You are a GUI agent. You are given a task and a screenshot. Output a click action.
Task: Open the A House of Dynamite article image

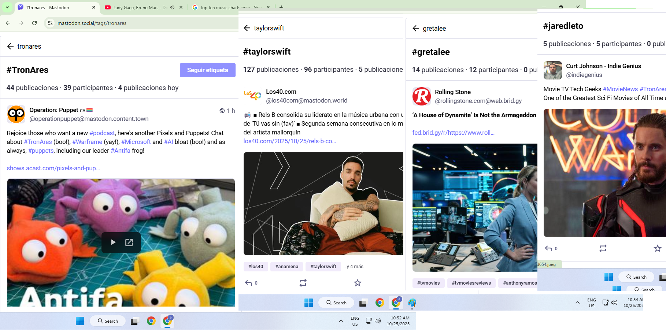point(475,208)
